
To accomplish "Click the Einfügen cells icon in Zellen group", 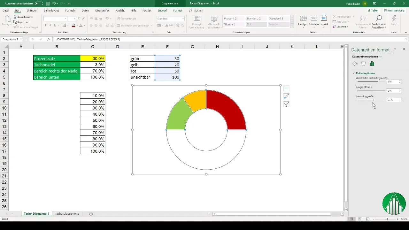I will click(304, 18).
